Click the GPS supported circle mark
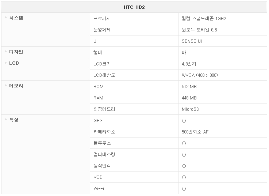 tap(184, 121)
